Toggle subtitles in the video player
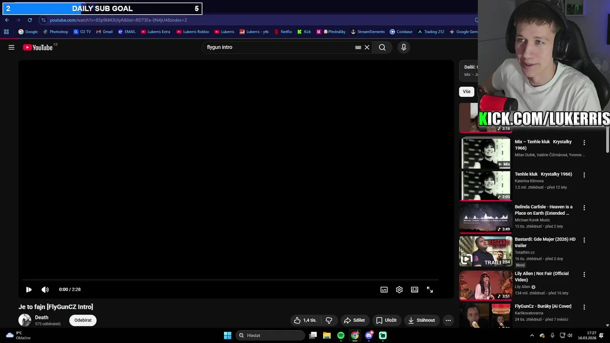This screenshot has height=343, width=610. [x=384, y=290]
